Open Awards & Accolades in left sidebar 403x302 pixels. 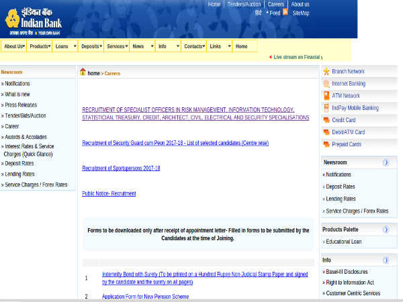[x=26, y=137]
